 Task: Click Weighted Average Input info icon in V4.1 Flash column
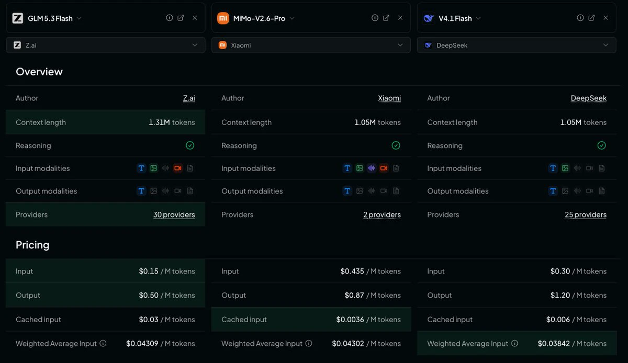tap(514, 344)
